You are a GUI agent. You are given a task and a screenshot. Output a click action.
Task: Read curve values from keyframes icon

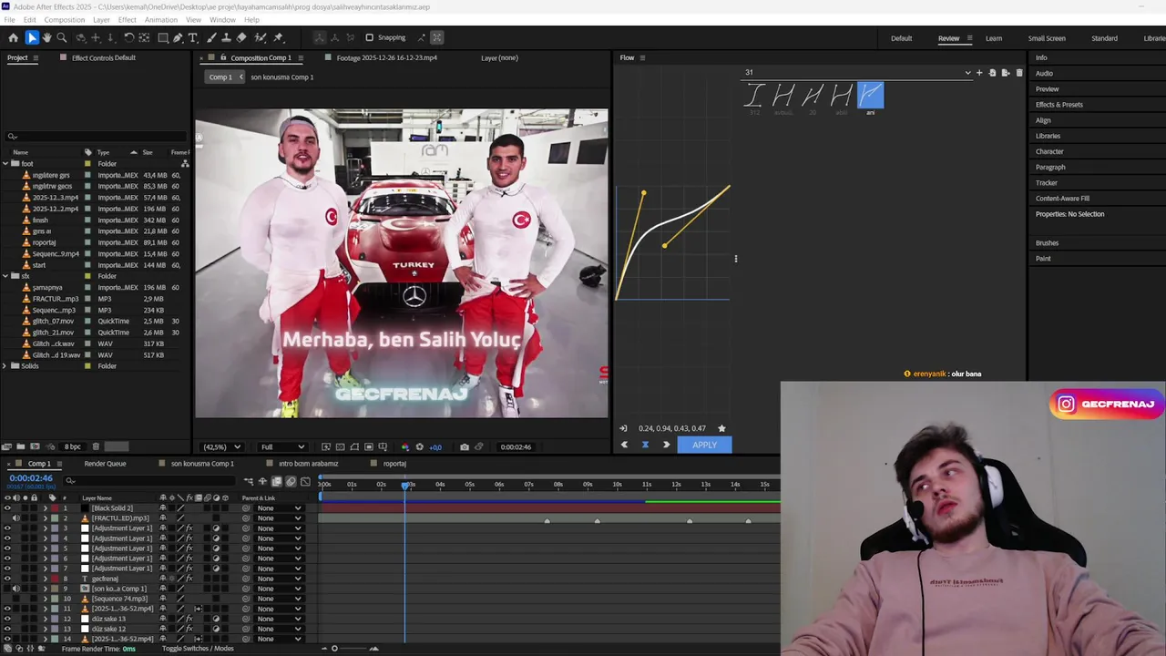[x=623, y=428]
